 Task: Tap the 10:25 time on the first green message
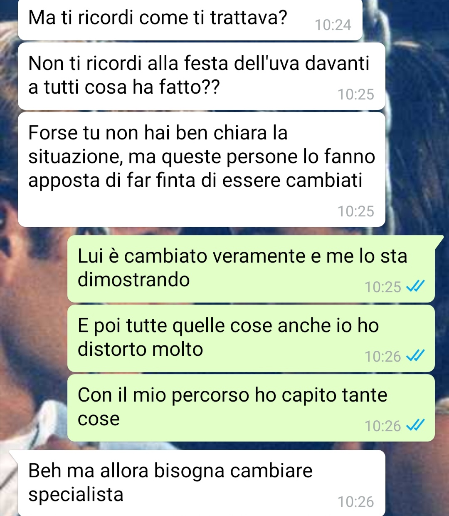pyautogui.click(x=383, y=287)
